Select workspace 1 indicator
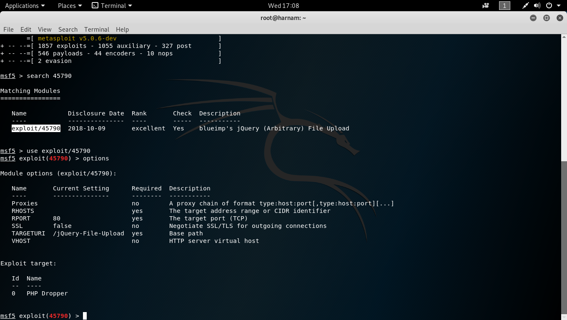Screen dimensions: 567x320 tap(504, 5)
